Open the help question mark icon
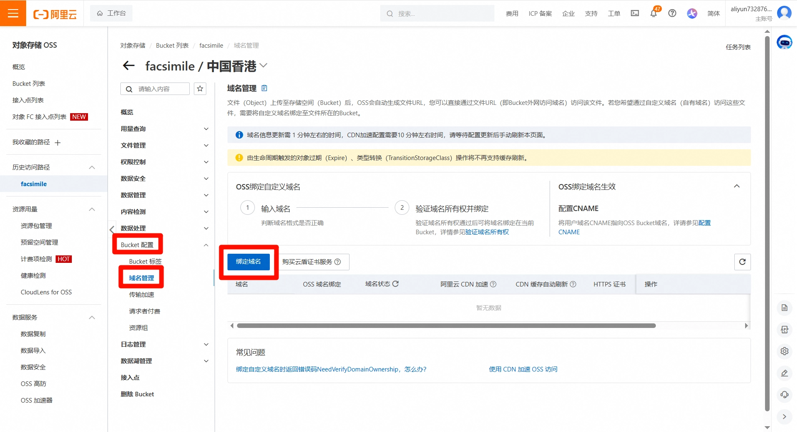 [x=672, y=13]
